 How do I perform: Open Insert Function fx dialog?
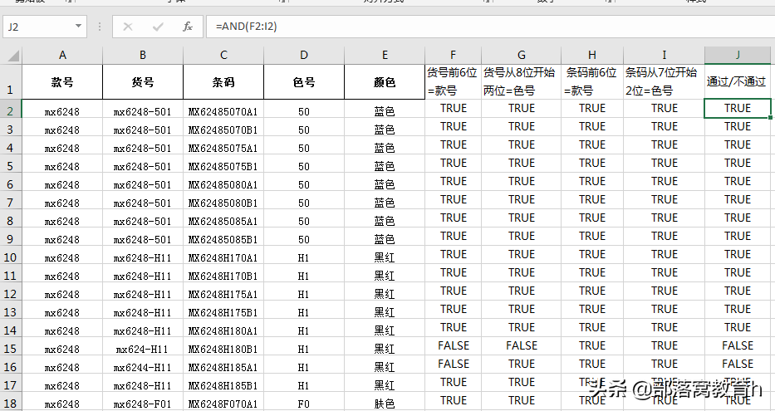[188, 27]
